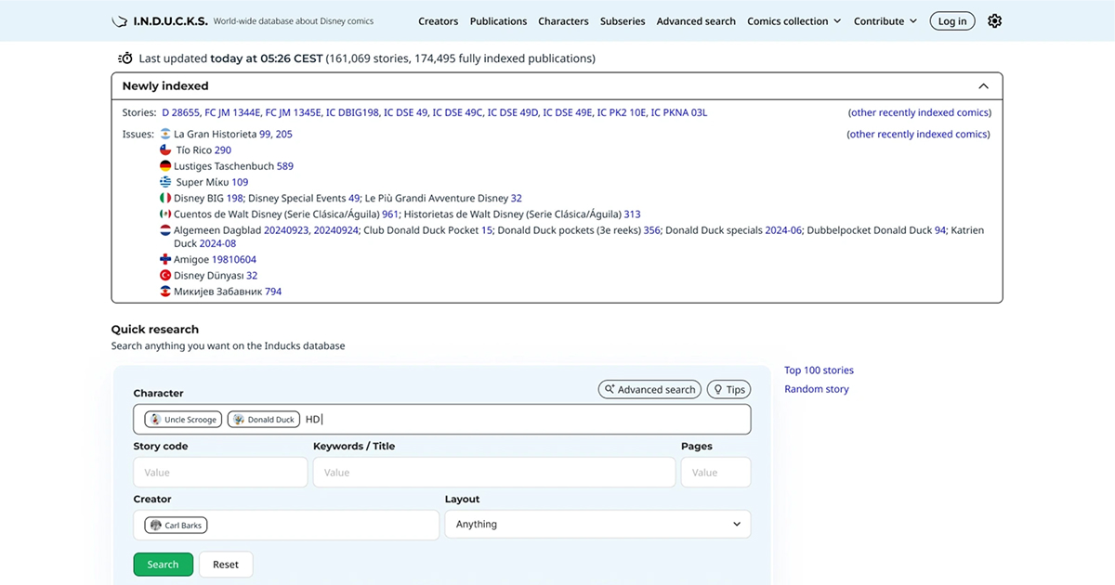Click the Log in button
This screenshot has width=1115, height=585.
951,21
